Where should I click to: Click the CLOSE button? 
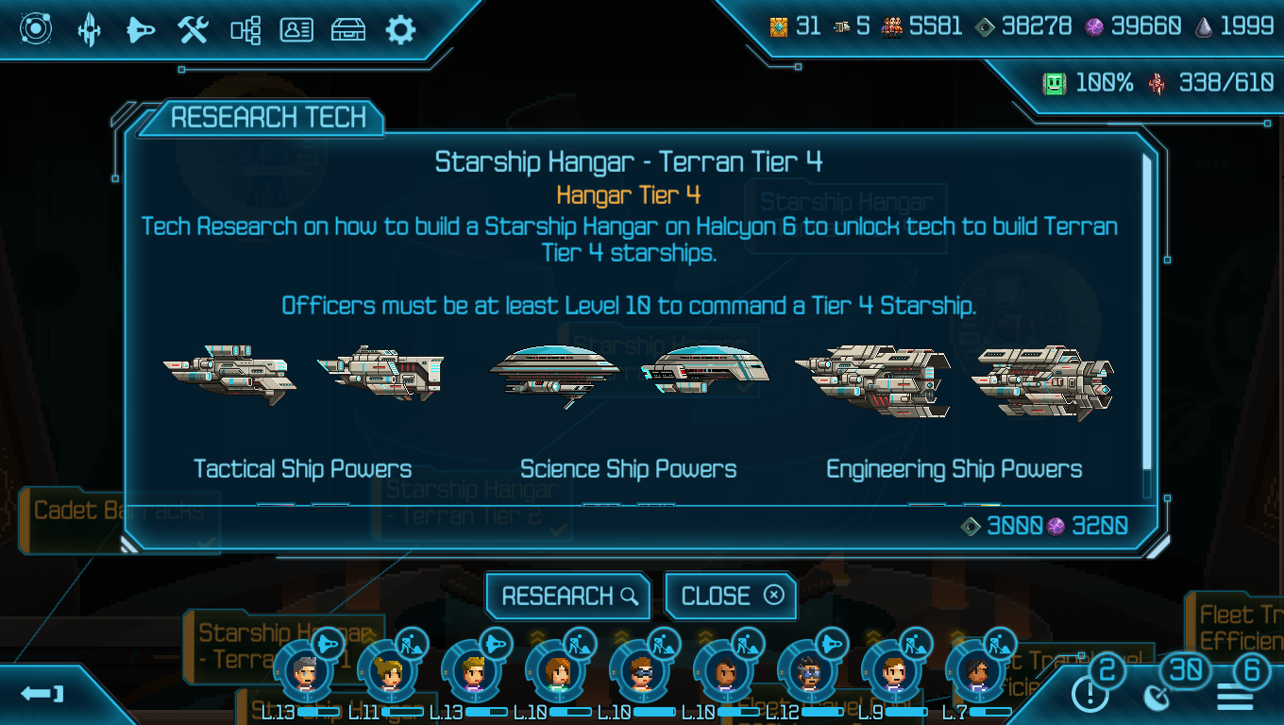[x=732, y=596]
